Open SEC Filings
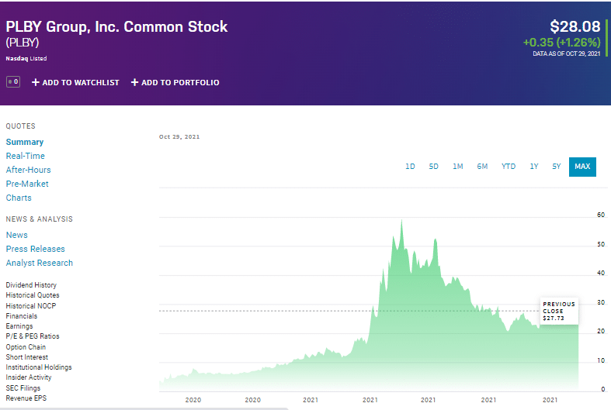611x410 pixels. pyautogui.click(x=23, y=388)
